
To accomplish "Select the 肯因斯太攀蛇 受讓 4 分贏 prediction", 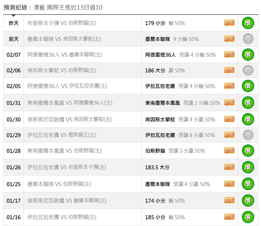I will pos(180,119).
